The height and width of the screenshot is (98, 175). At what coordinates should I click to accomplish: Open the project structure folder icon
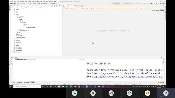point(152,4)
